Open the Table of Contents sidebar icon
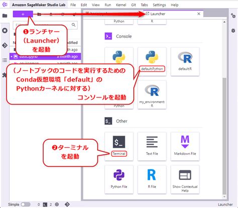 pyautogui.click(x=5, y=60)
